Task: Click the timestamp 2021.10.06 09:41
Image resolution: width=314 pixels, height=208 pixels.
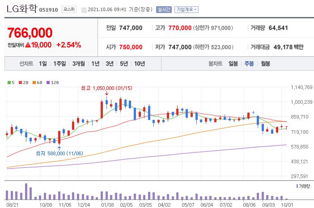Action: [x=107, y=9]
